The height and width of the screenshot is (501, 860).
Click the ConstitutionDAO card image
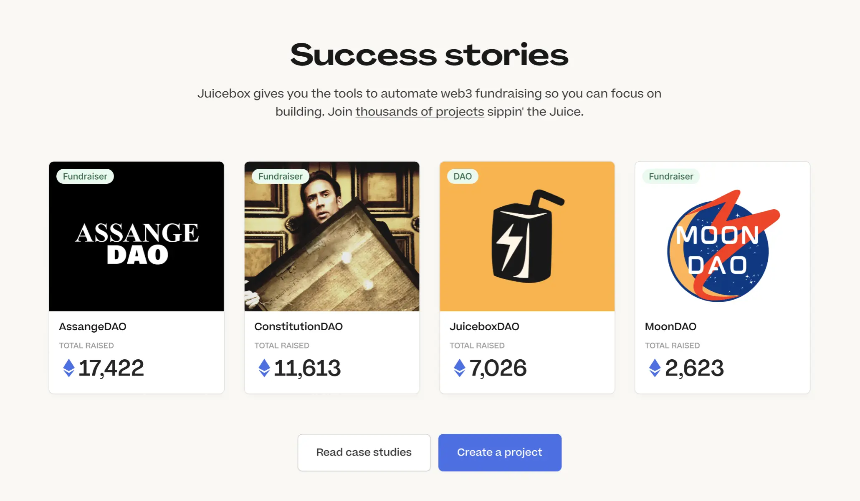pyautogui.click(x=332, y=236)
